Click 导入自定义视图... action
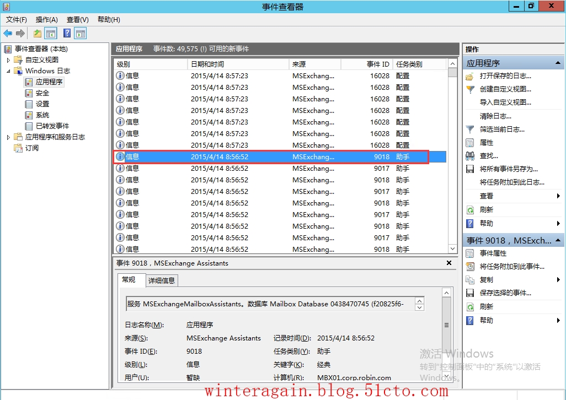The image size is (566, 400). [505, 102]
